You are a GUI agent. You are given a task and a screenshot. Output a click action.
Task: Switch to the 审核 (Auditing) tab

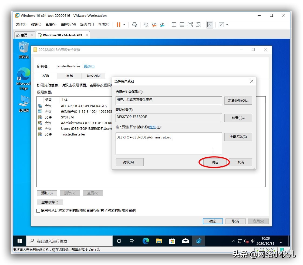69,76
